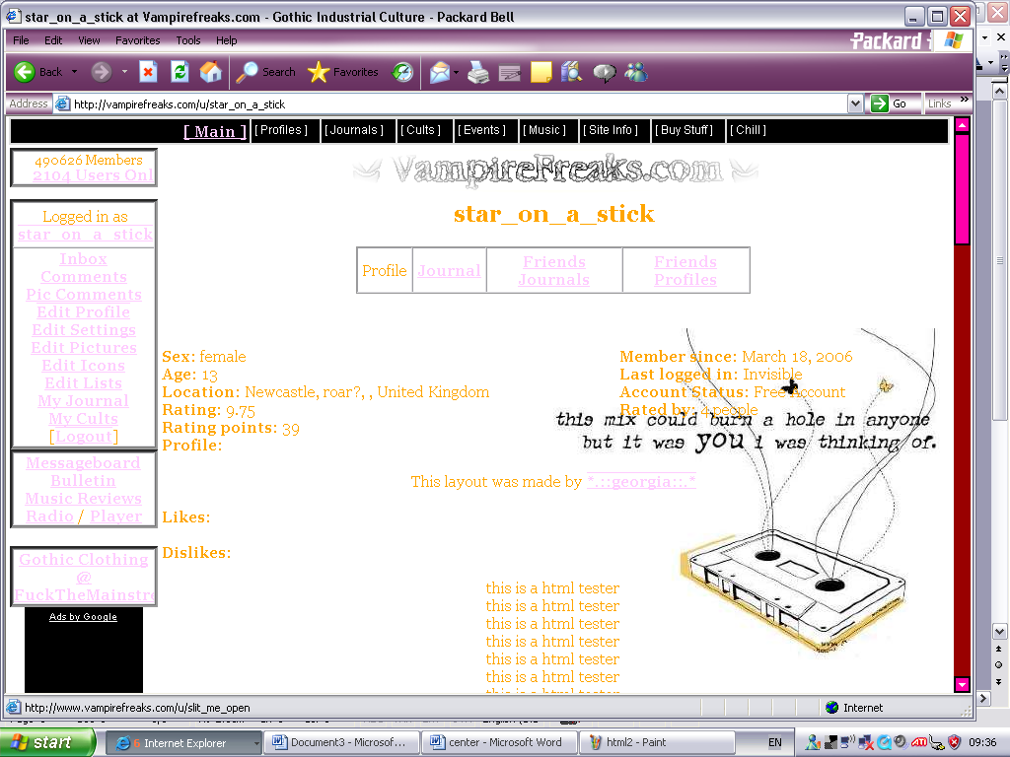Expand the address bar dropdown arrow
The image size is (1010, 757).
click(855, 103)
